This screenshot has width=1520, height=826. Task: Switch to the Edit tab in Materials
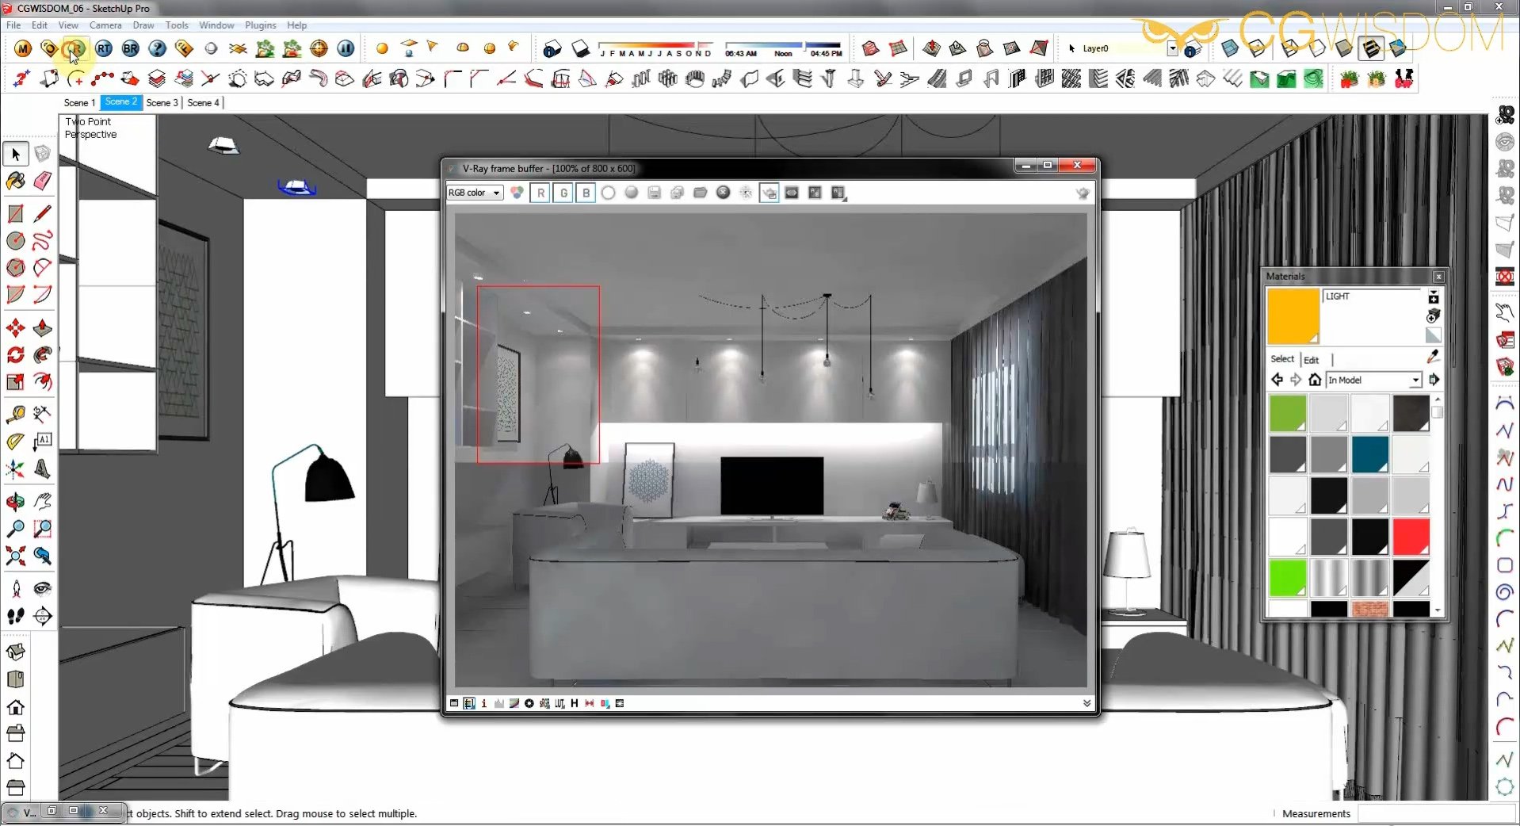click(x=1312, y=360)
